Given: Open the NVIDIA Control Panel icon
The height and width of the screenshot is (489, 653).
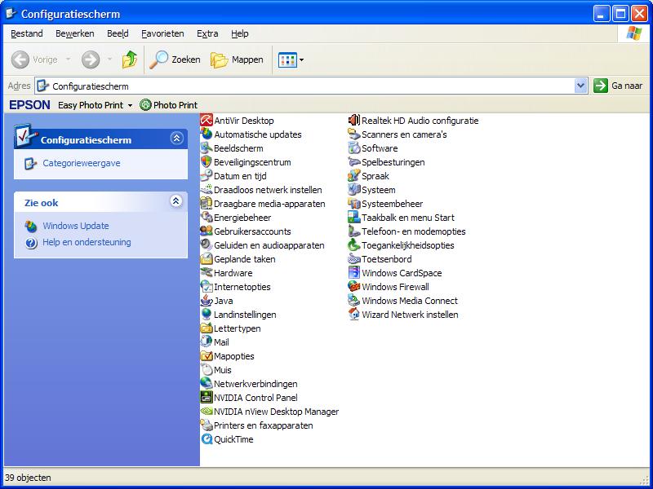Looking at the screenshot, I should [207, 398].
